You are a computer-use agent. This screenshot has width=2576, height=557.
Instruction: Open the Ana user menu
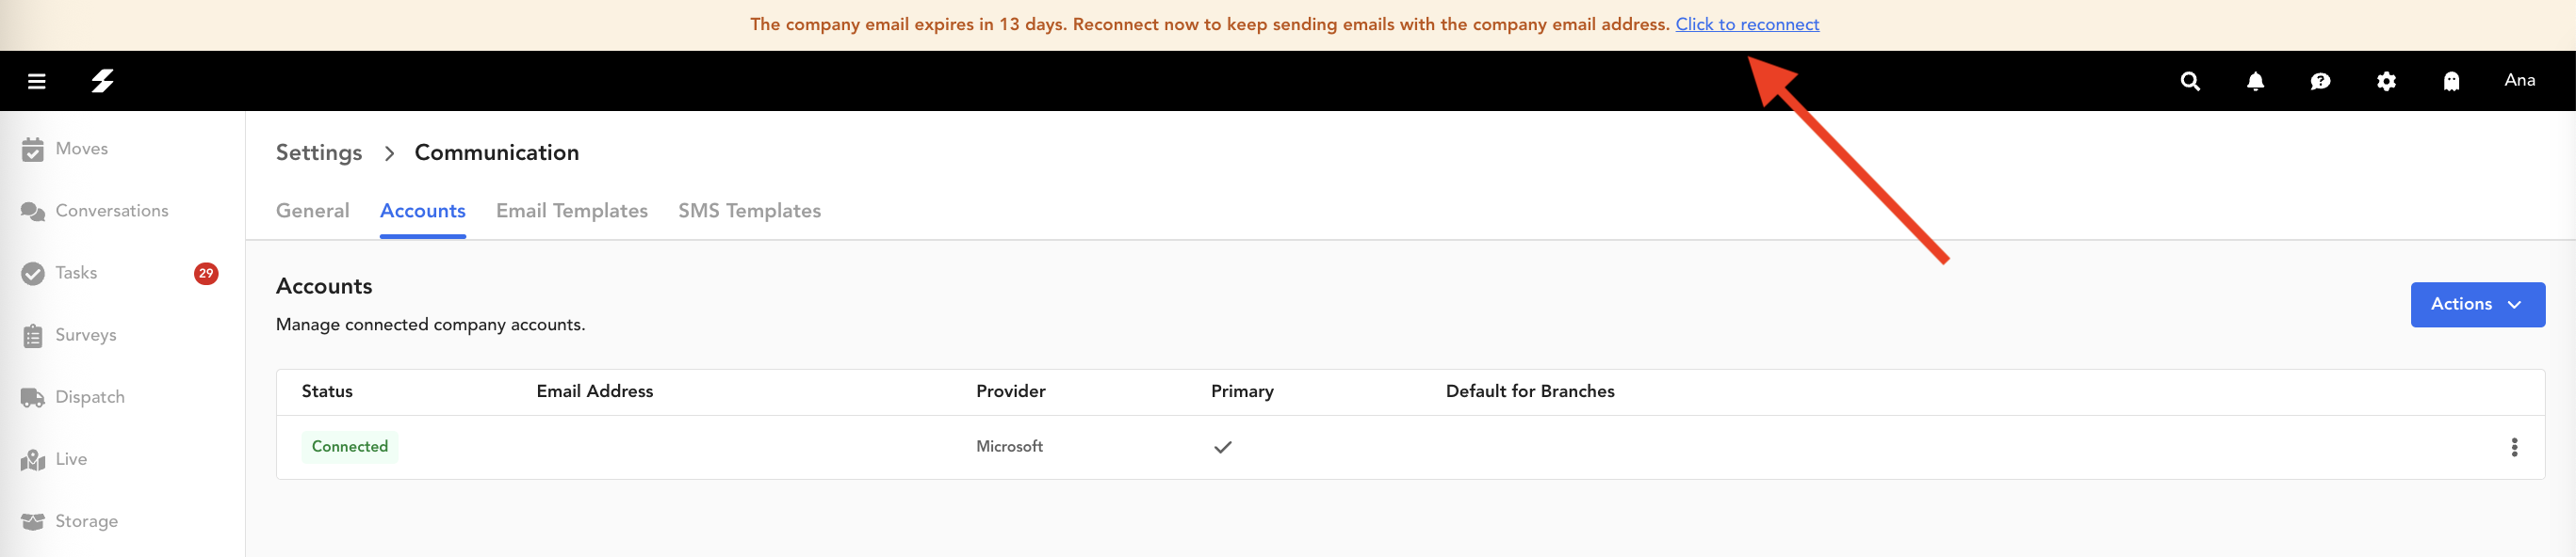(x=2519, y=81)
